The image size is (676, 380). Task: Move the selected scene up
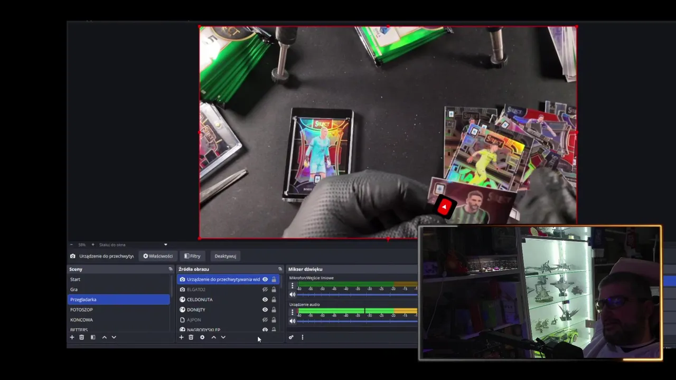click(x=104, y=337)
